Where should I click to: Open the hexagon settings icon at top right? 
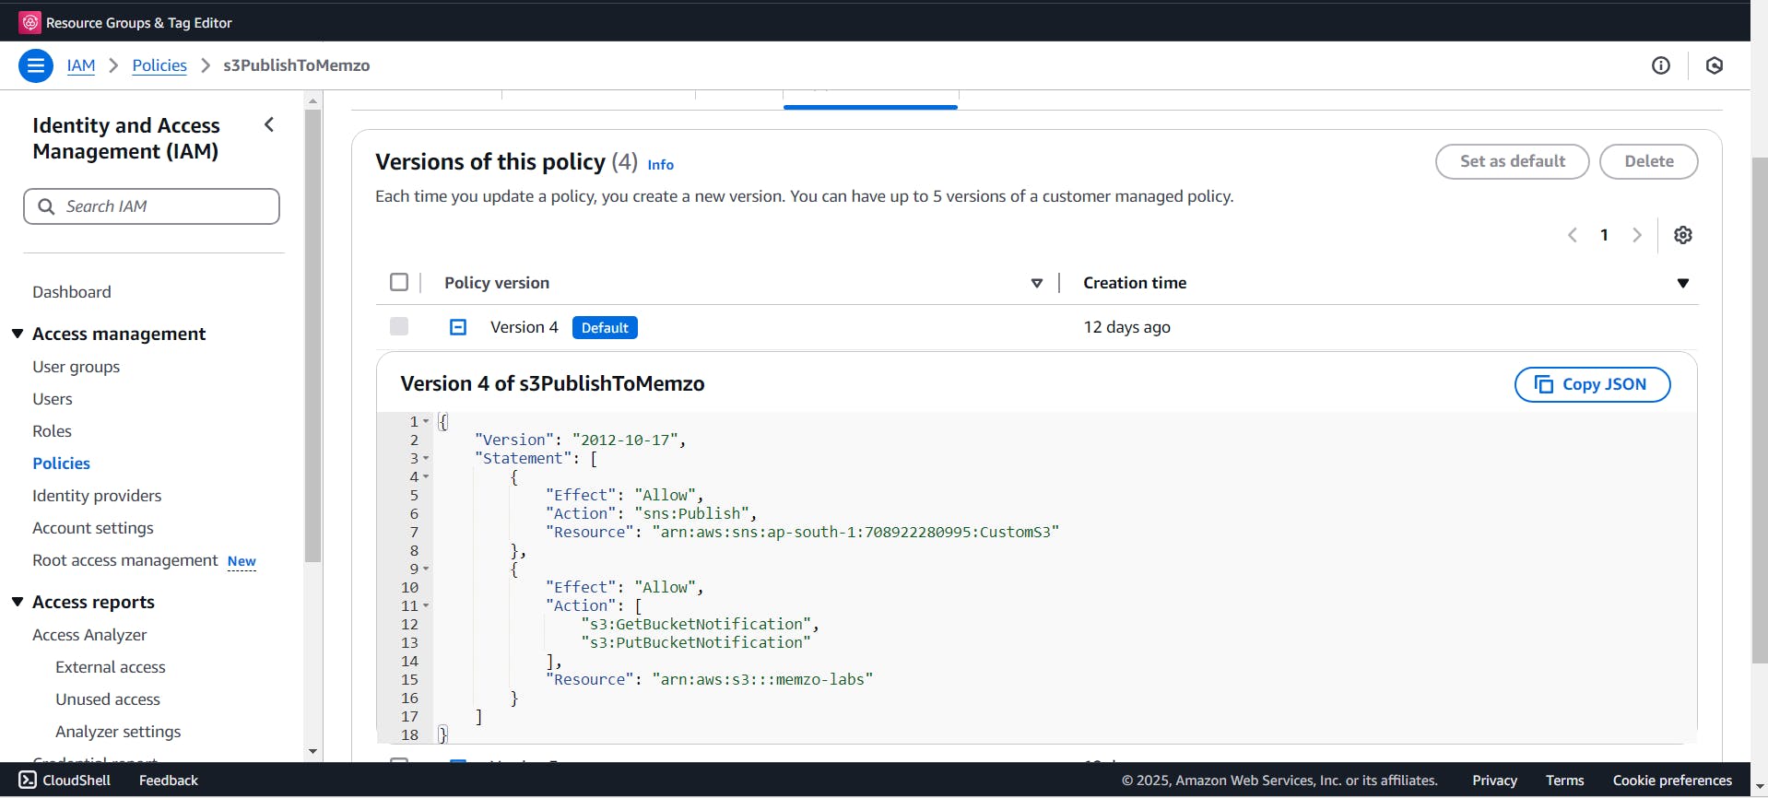pyautogui.click(x=1715, y=65)
